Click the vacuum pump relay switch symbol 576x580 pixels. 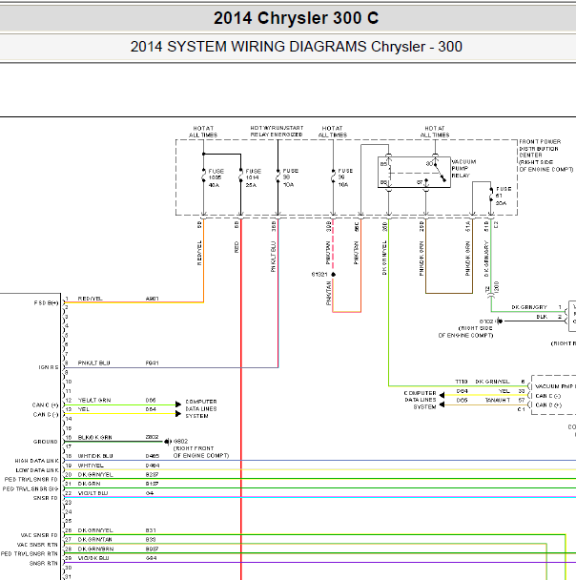(x=440, y=172)
